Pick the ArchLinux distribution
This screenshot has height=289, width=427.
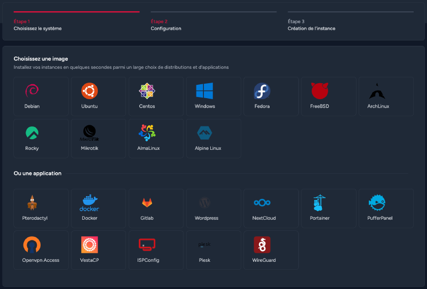click(386, 97)
